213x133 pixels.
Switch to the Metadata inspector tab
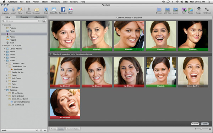[24, 17]
